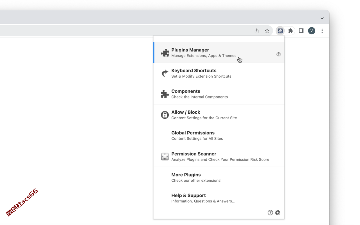Click the Components puzzle icon
Image resolution: width=360 pixels, height=225 pixels.
pyautogui.click(x=165, y=94)
